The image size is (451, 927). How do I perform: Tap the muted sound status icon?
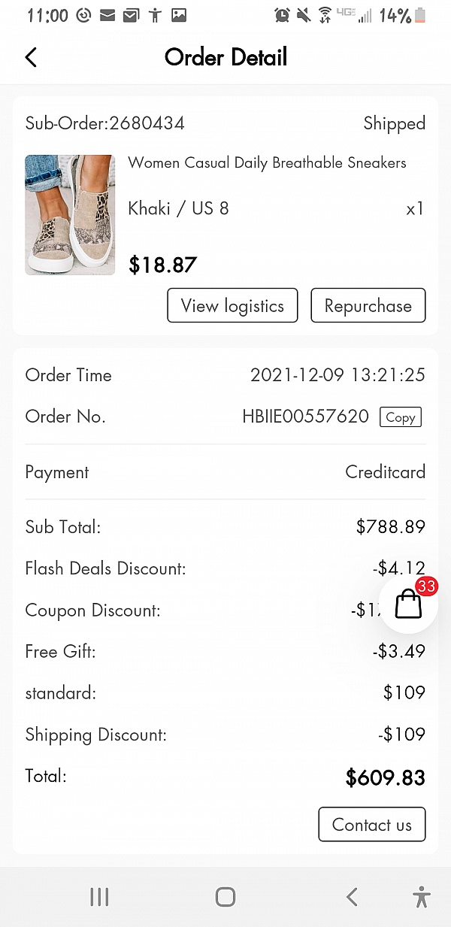coord(304,15)
